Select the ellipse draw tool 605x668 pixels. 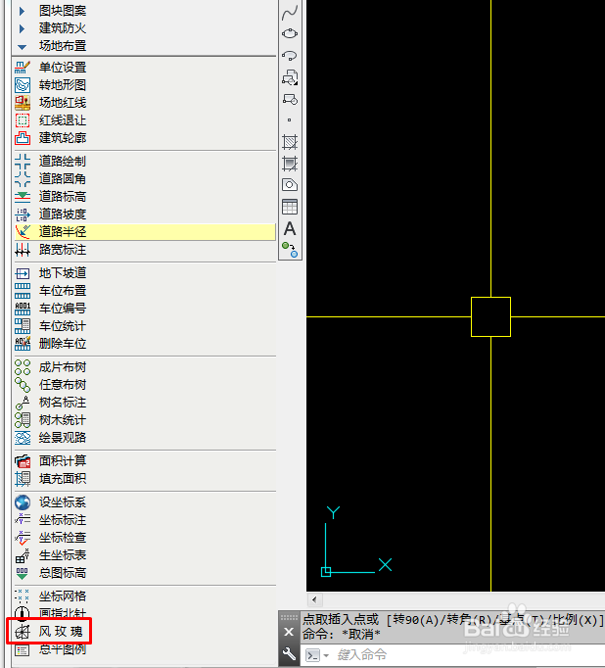290,33
